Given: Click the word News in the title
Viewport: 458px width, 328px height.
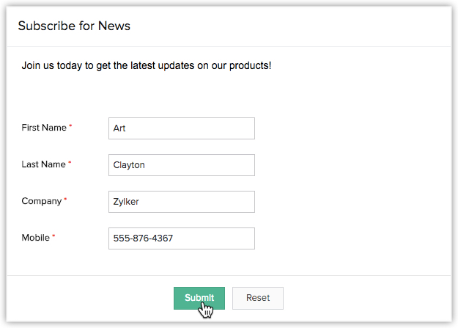Looking at the screenshot, I should click(x=114, y=26).
